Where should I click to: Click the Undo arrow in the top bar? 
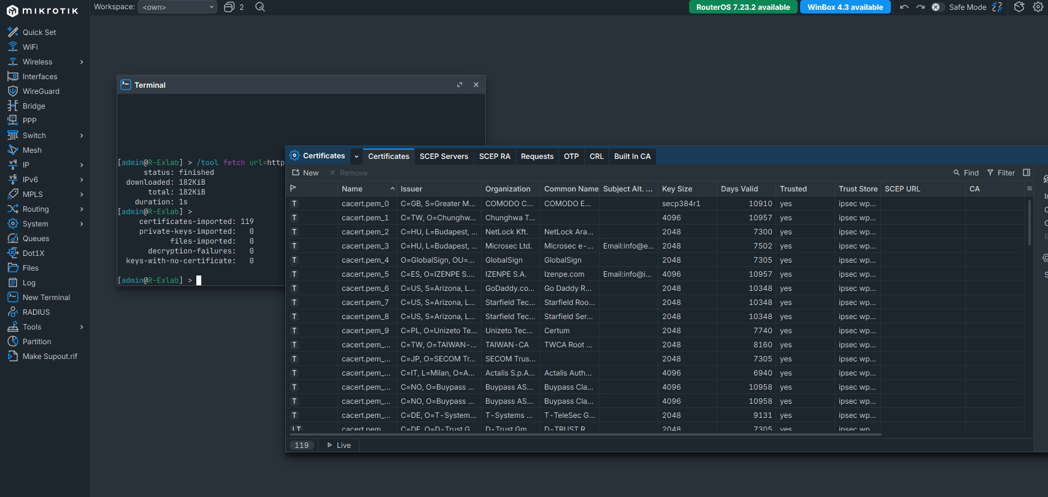(x=904, y=7)
